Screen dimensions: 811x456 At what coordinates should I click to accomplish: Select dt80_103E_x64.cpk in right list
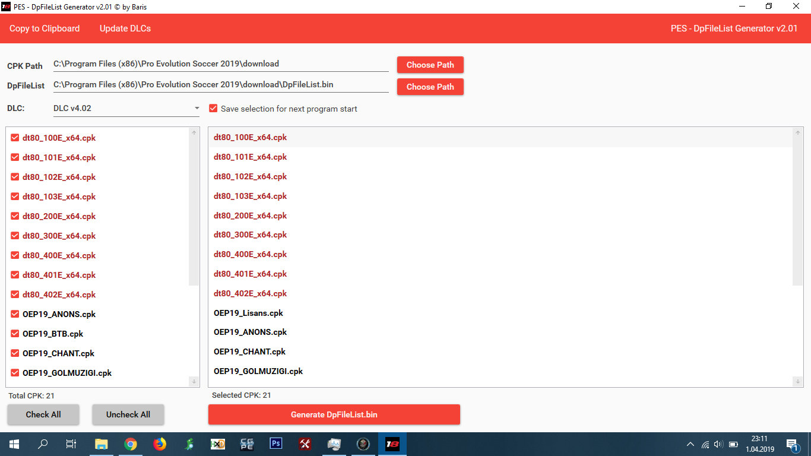500,196
